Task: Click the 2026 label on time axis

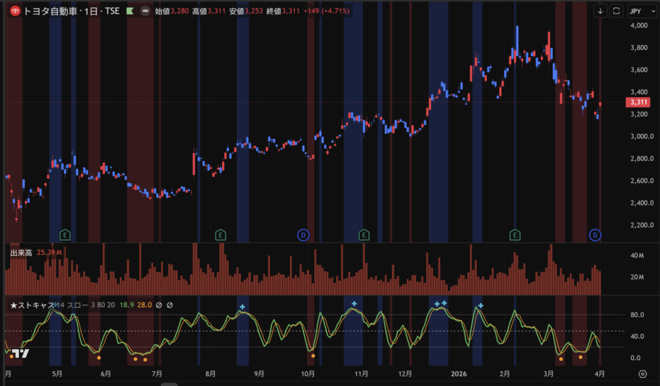Action: pyautogui.click(x=459, y=373)
